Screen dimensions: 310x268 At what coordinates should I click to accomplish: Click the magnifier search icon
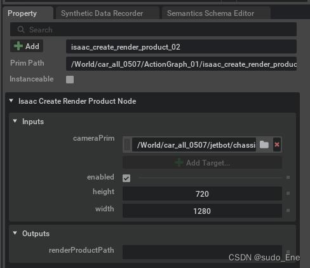(x=21, y=29)
